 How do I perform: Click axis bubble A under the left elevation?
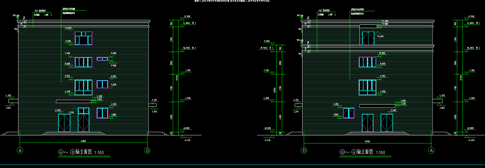coord(20,151)
